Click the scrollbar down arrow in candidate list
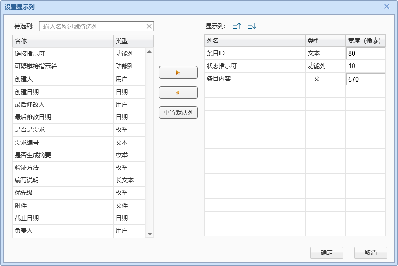The width and height of the screenshot is (398, 266). coord(150,234)
